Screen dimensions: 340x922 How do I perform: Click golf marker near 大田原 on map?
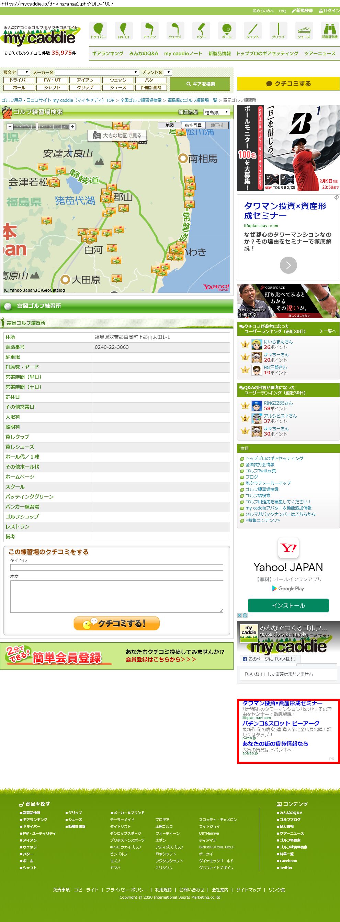point(116,278)
